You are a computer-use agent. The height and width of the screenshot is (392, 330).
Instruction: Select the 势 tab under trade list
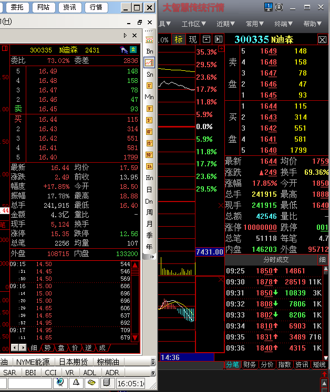pos(48,348)
